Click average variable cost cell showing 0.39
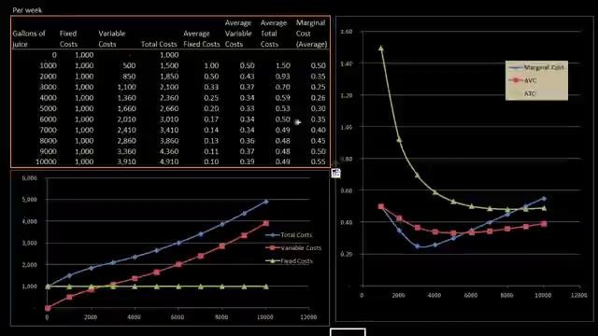This screenshot has width=598, height=336. pos(247,161)
